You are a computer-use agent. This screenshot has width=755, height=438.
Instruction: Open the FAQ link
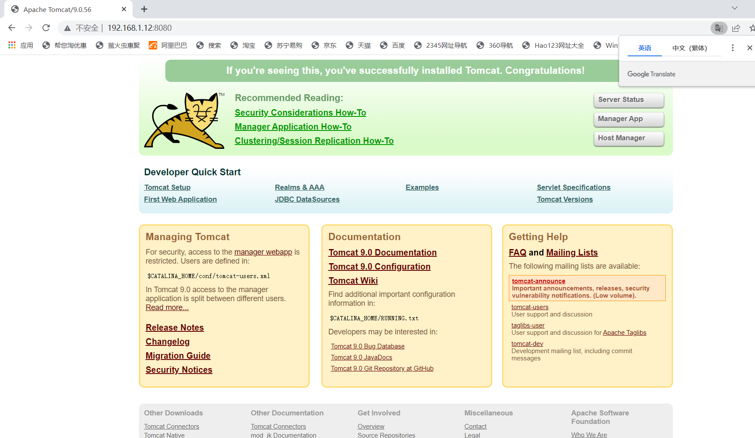pos(517,252)
